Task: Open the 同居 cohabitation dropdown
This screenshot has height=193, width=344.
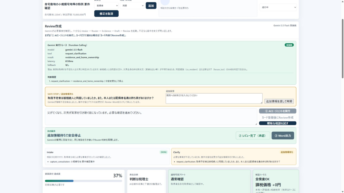Action: 132,5
